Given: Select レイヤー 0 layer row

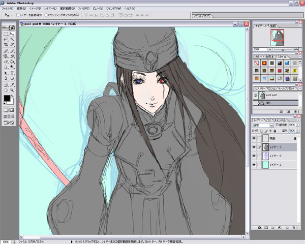Looking at the screenshot, I should click(x=274, y=156).
